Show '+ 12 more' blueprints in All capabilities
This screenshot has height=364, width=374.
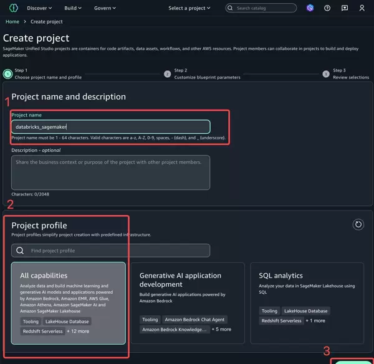[x=78, y=331]
